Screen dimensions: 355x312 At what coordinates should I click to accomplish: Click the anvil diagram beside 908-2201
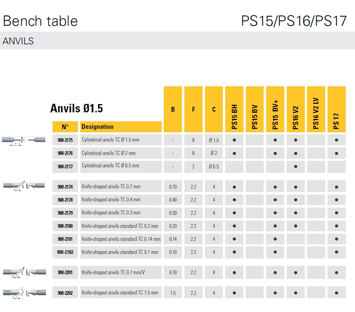[24, 272]
